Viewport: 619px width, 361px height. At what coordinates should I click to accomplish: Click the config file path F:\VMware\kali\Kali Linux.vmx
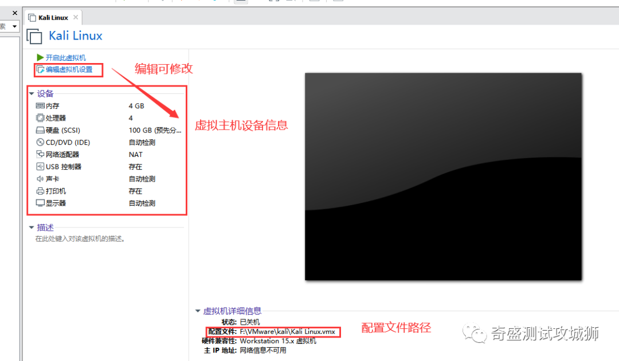tap(287, 332)
